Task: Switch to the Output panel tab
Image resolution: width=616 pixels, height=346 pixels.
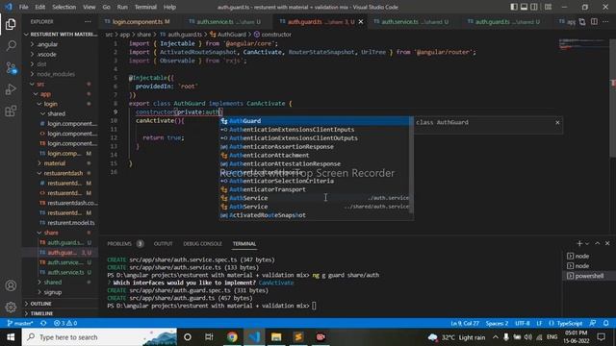Action: (163, 243)
